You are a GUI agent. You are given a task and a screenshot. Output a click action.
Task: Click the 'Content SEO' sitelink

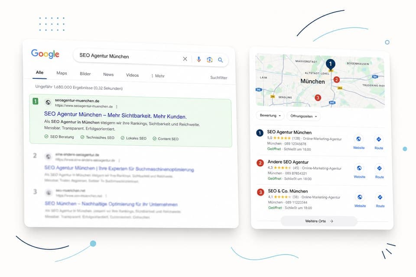(x=166, y=138)
